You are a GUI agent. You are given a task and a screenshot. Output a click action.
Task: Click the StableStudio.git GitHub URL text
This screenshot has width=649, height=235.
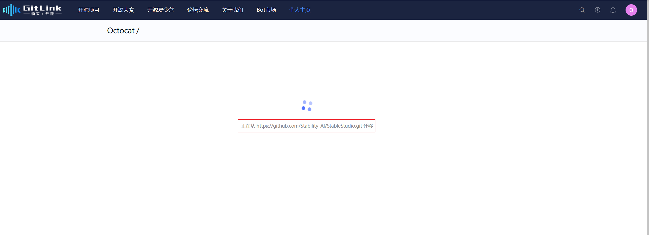[x=309, y=126]
